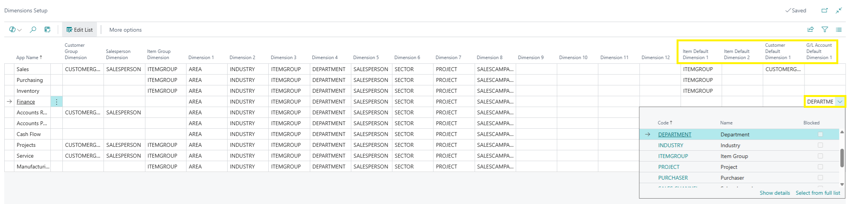This screenshot has height=204, width=853.
Task: Click the search magnifier icon
Action: pos(33,29)
